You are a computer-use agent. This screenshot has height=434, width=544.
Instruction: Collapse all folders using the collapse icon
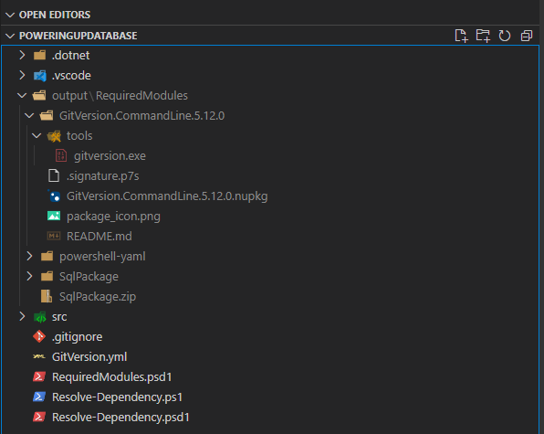[527, 36]
